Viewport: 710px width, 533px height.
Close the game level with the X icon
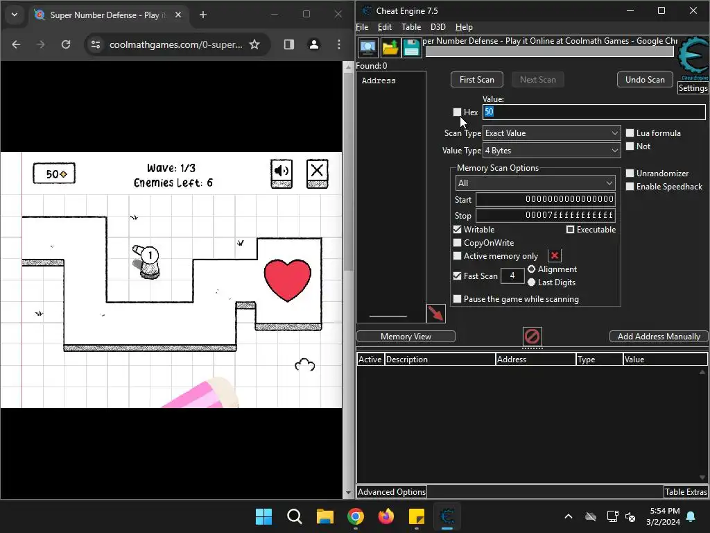point(317,174)
